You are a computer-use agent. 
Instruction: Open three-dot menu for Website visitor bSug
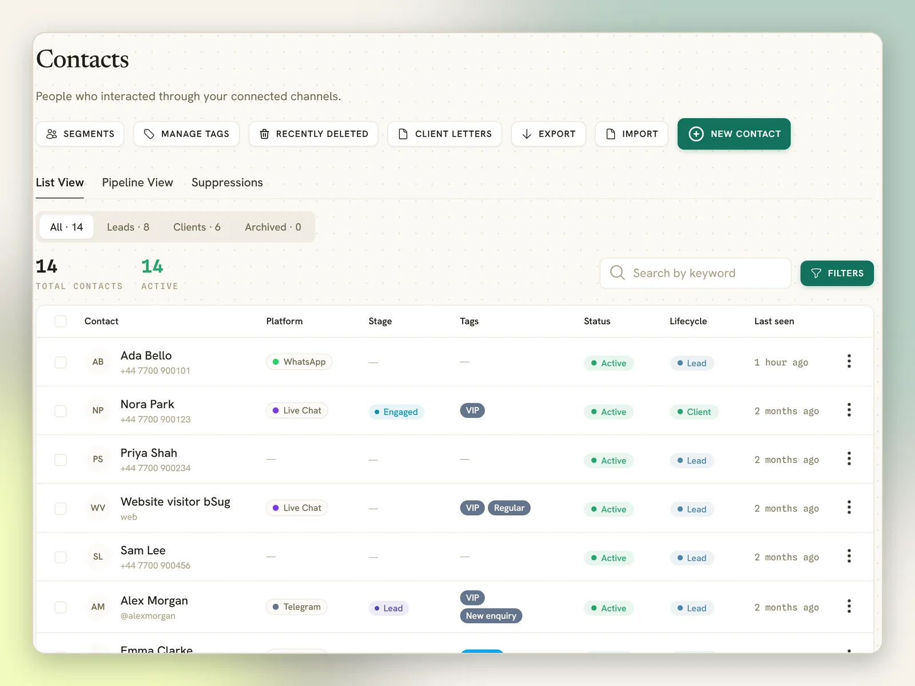(849, 507)
